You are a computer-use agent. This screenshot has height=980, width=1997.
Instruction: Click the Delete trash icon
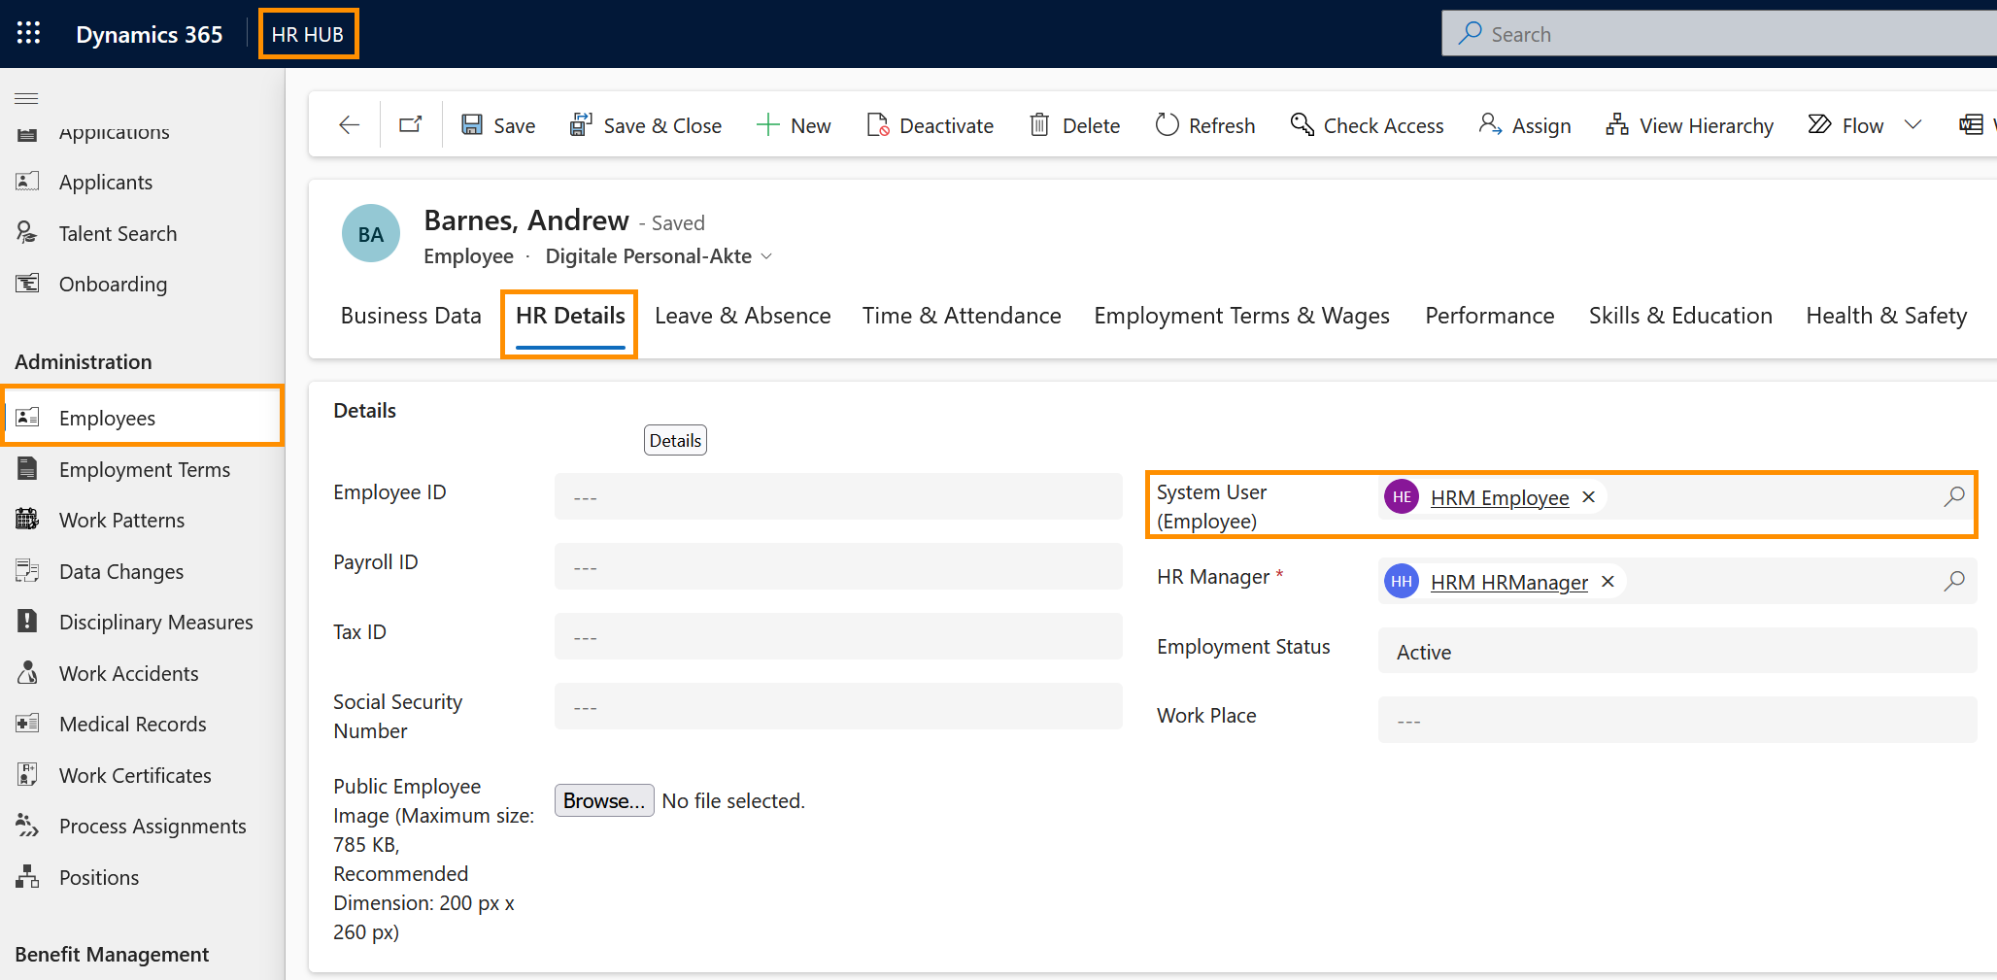click(x=1039, y=125)
